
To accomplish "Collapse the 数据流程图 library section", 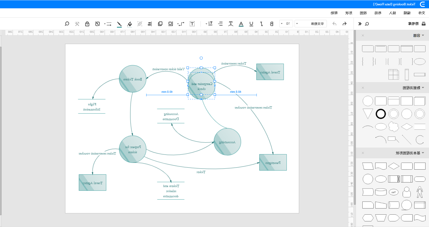I will point(423,88).
